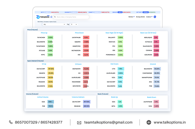Click the GIFT NIFTY ticker in the top strip
This screenshot has height=129, width=195.
[146, 12]
